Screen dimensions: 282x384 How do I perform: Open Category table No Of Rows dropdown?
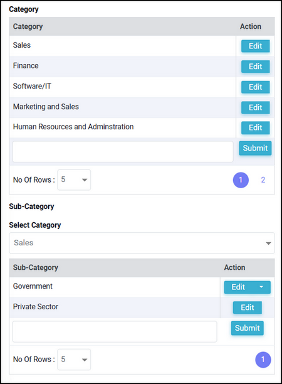click(74, 179)
